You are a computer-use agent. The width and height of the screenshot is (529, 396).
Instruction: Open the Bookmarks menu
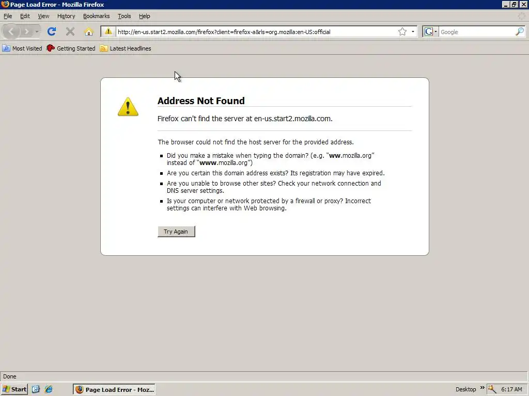coord(96,16)
